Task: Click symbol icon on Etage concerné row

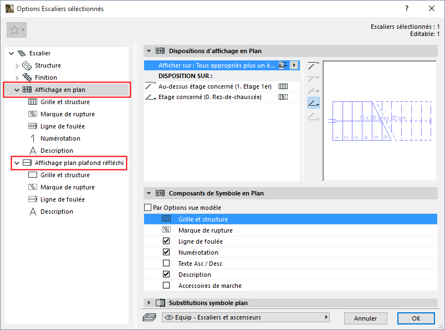Action: [x=283, y=97]
